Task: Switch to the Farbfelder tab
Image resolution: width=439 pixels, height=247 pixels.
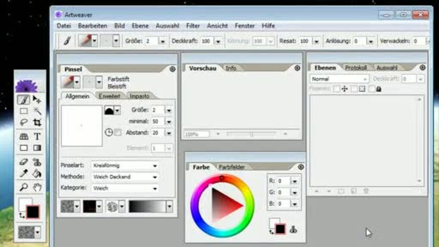Action: 232,167
